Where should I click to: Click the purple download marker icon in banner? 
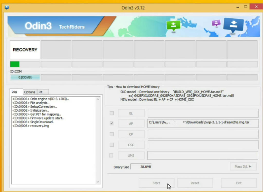216,23
